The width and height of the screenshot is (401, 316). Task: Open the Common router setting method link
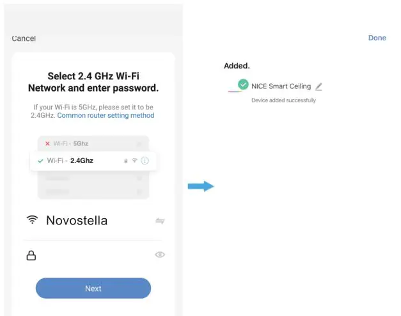tap(106, 116)
